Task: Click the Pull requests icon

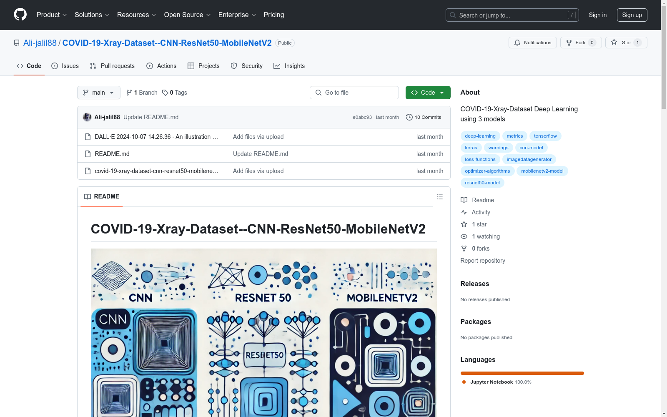Action: click(93, 66)
